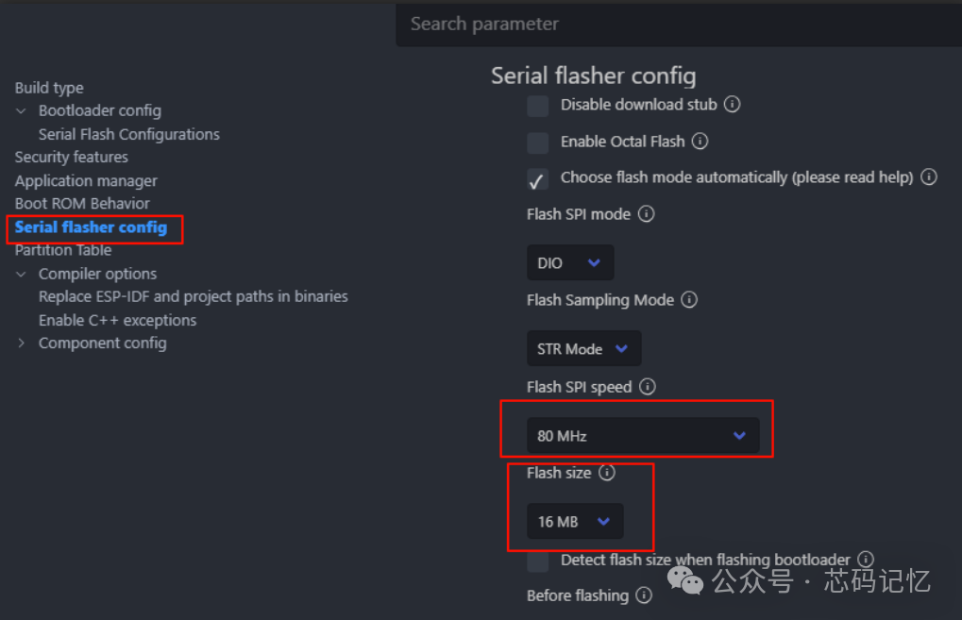Open help icon for Choose flash mode automatically

(929, 177)
